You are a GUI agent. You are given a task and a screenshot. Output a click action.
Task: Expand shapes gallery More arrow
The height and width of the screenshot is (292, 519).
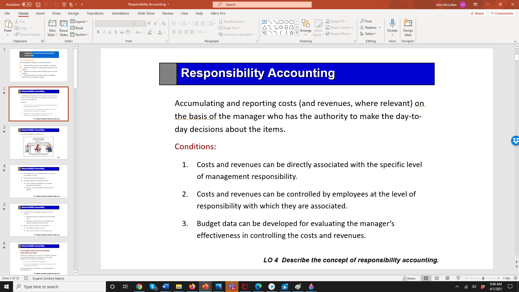coord(297,33)
